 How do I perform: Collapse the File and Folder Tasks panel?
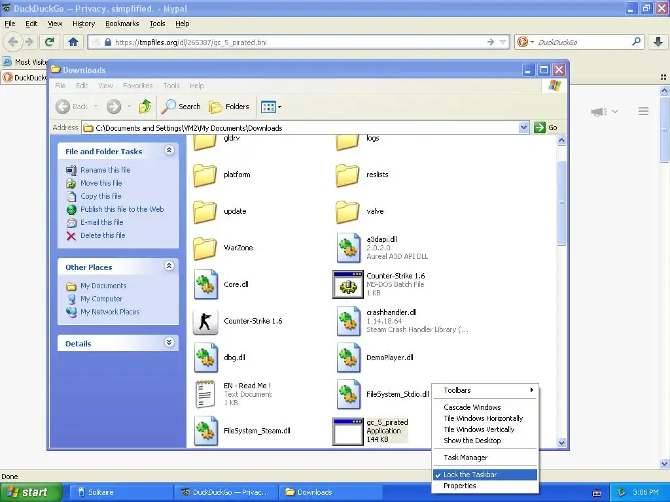pos(169,150)
